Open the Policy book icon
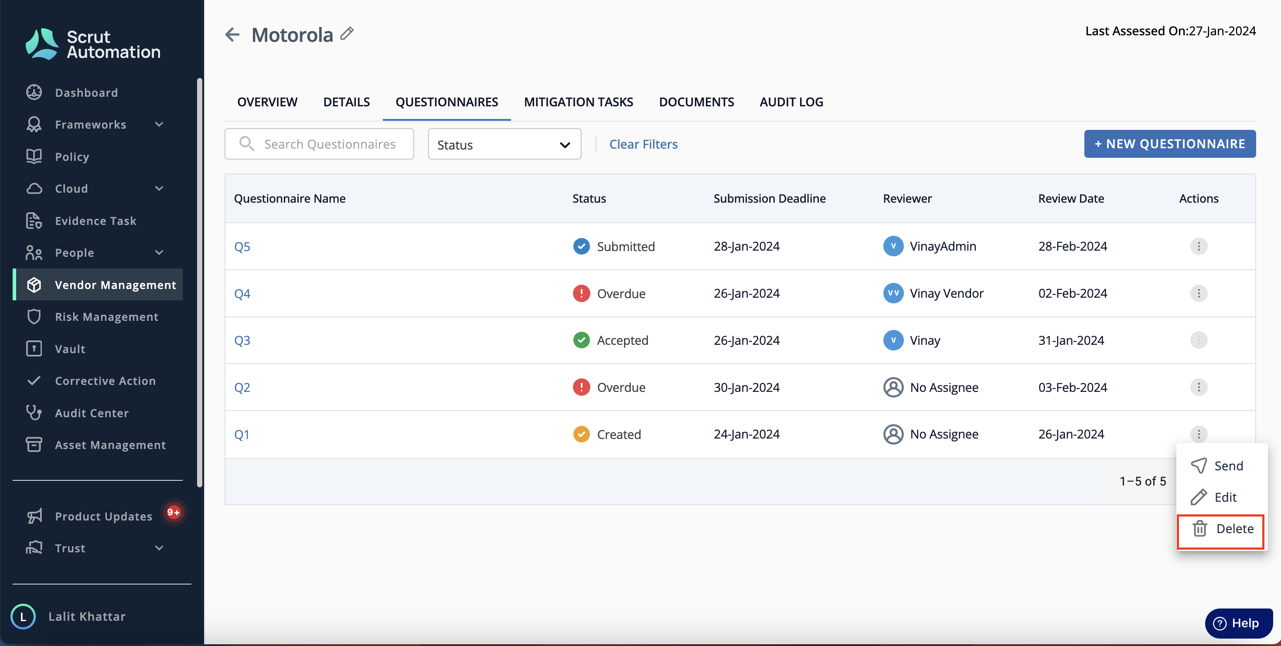The height and width of the screenshot is (646, 1281). (34, 156)
